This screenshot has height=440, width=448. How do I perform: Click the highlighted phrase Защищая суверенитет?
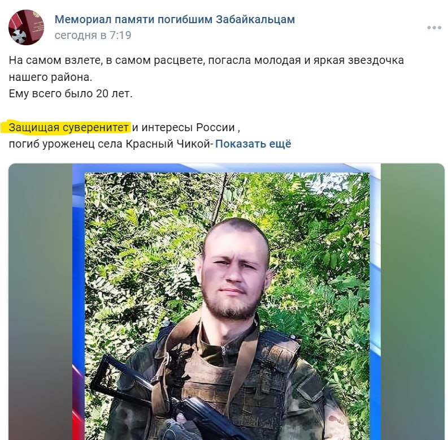[x=68, y=127]
